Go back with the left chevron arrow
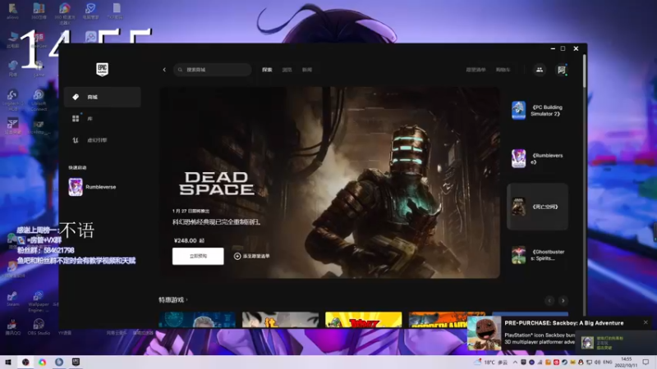The height and width of the screenshot is (369, 657). pos(164,70)
